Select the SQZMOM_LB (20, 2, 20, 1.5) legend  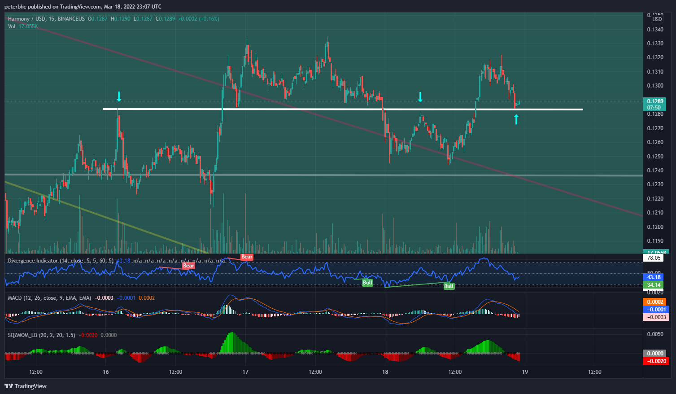pos(42,335)
